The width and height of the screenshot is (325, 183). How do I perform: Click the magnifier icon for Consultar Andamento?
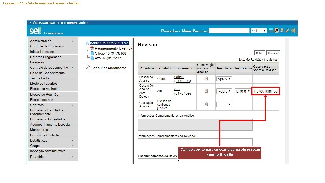pos(88,67)
